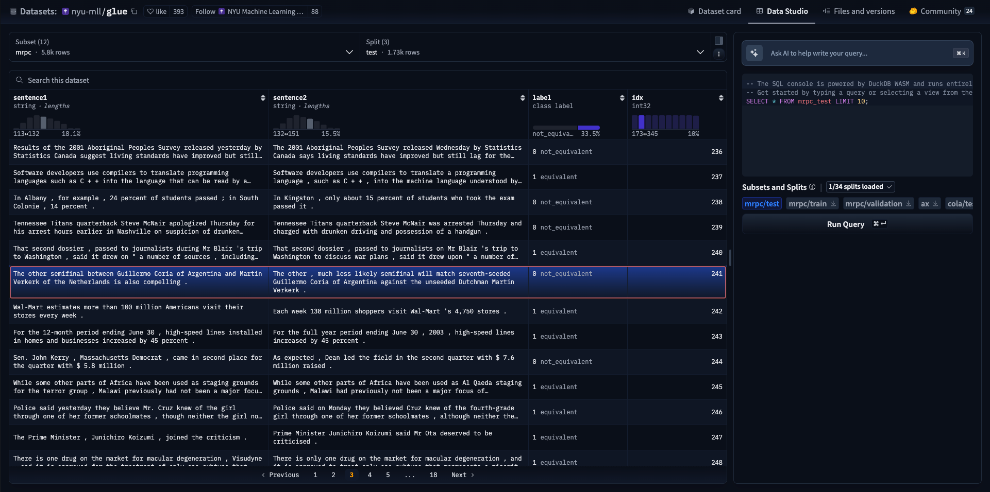Click the info icon next to Subsets and Splits
The width and height of the screenshot is (990, 492).
(x=812, y=187)
